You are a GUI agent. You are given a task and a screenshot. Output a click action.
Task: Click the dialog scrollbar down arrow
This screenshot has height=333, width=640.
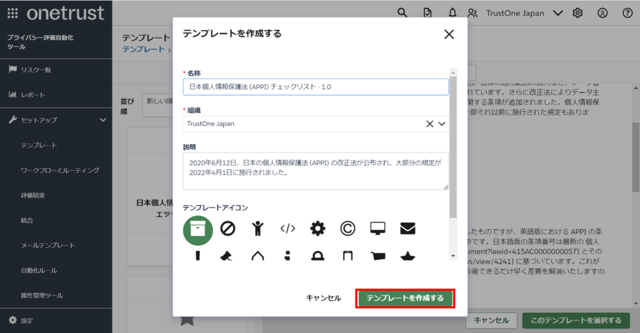pos(453,256)
